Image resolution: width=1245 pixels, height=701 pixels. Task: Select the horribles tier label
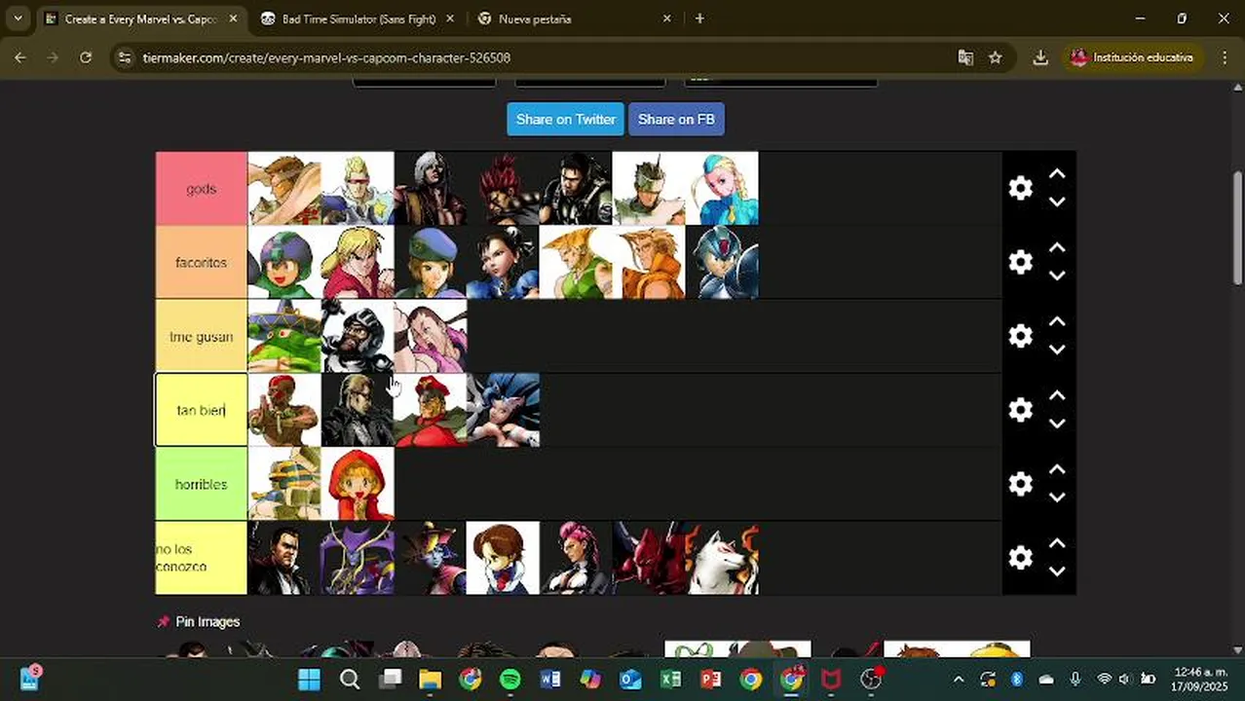202,484
